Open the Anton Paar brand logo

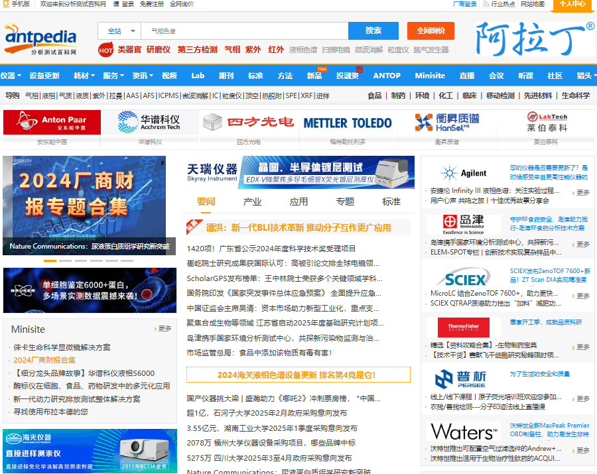click(x=52, y=122)
